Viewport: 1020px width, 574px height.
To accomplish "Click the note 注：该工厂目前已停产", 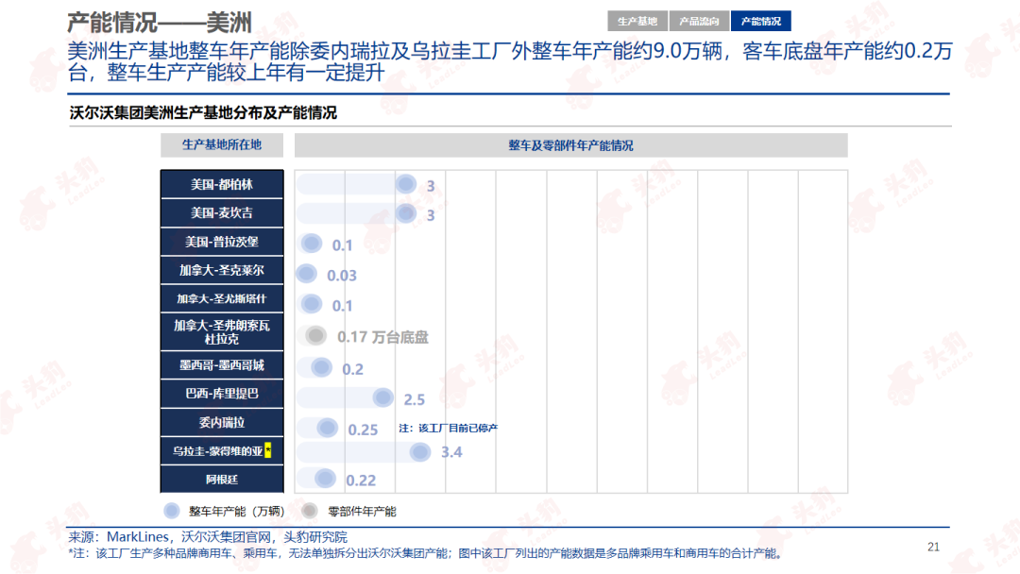I will 449,428.
